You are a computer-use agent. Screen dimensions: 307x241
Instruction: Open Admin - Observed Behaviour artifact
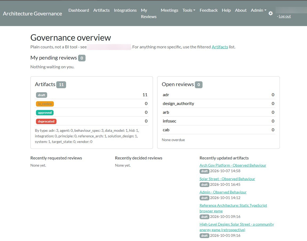point(223,192)
